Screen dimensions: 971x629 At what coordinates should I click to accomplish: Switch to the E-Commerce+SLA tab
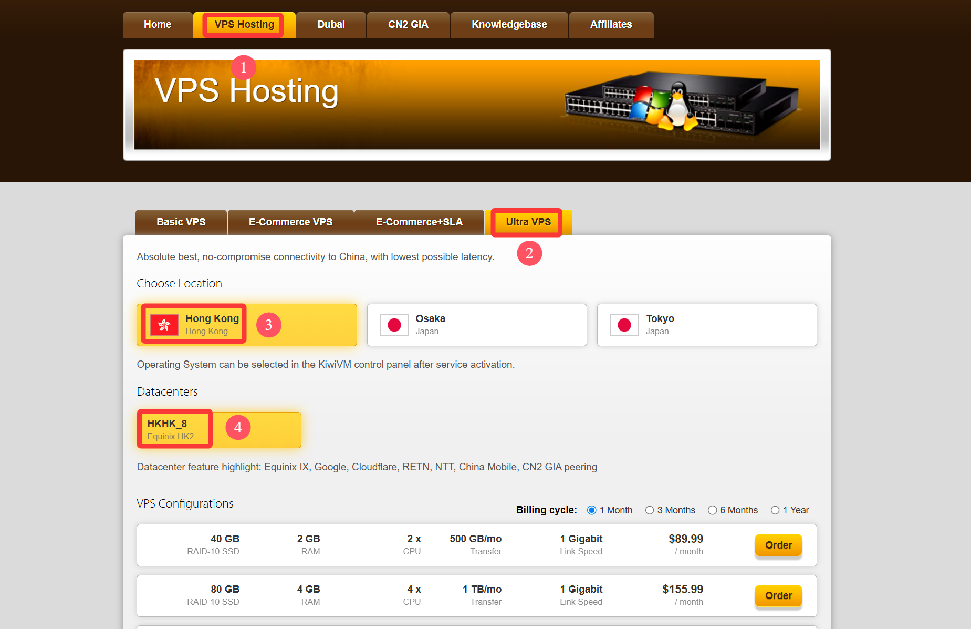point(419,222)
